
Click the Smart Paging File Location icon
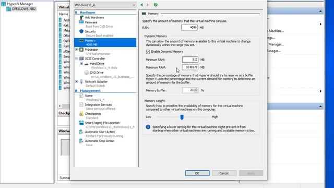[x=81, y=123]
